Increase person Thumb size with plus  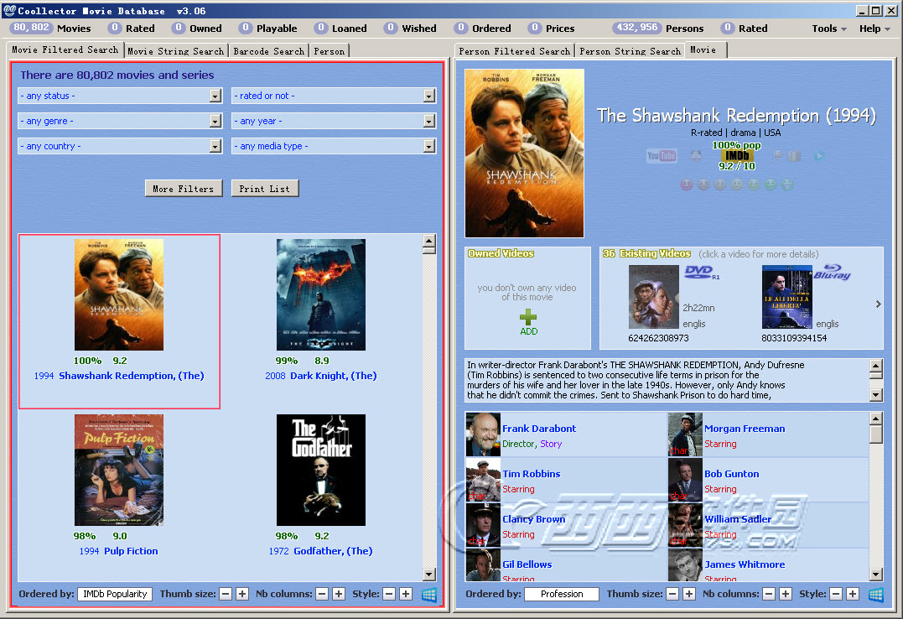tap(689, 594)
